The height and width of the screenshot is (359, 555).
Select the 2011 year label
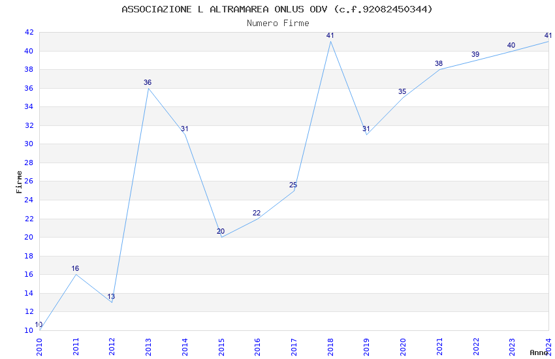(75, 347)
